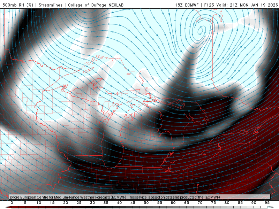This screenshot has width=279, height=209.
Task: Select the "70" scale label
Action: pos(200,203)
